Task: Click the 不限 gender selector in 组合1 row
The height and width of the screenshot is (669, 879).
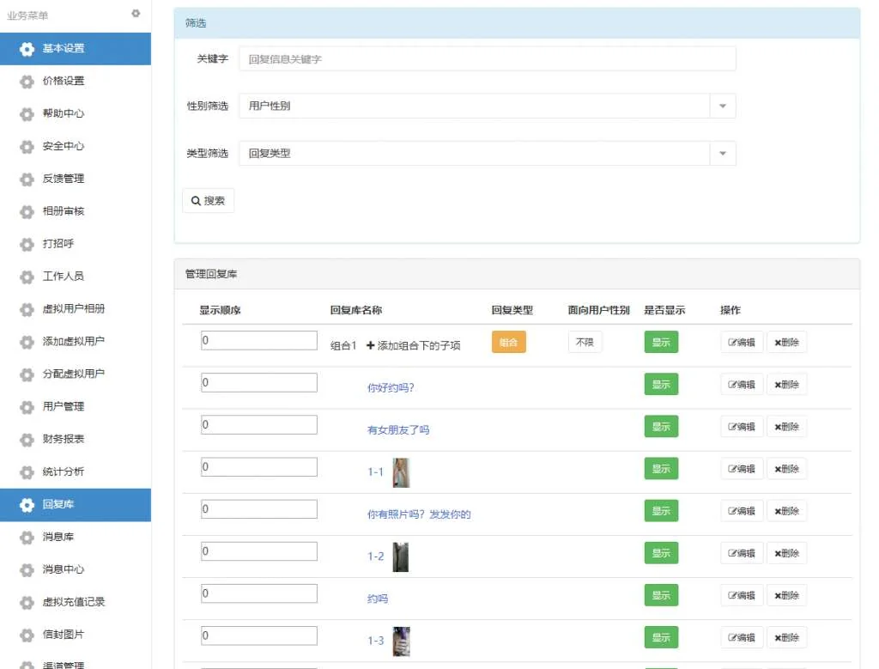Action: [585, 342]
